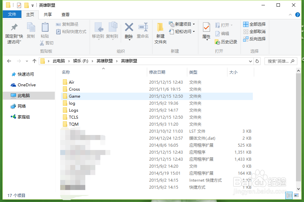Image resolution: width=304 pixels, height=202 pixels.
Task: Pin folder to Quick access
Action: pyautogui.click(x=14, y=33)
